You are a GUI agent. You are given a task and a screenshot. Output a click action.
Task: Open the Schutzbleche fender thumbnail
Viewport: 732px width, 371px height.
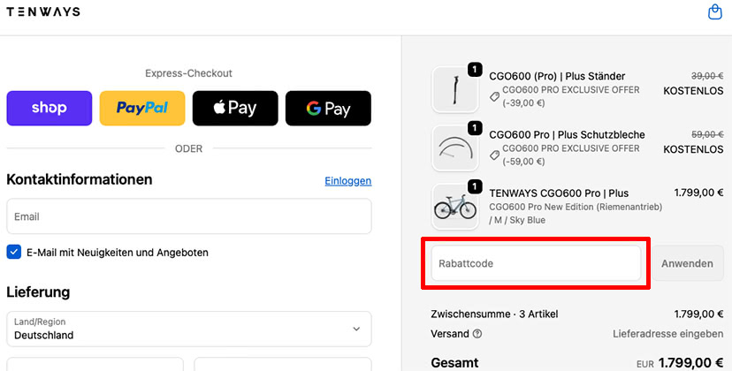pos(455,148)
